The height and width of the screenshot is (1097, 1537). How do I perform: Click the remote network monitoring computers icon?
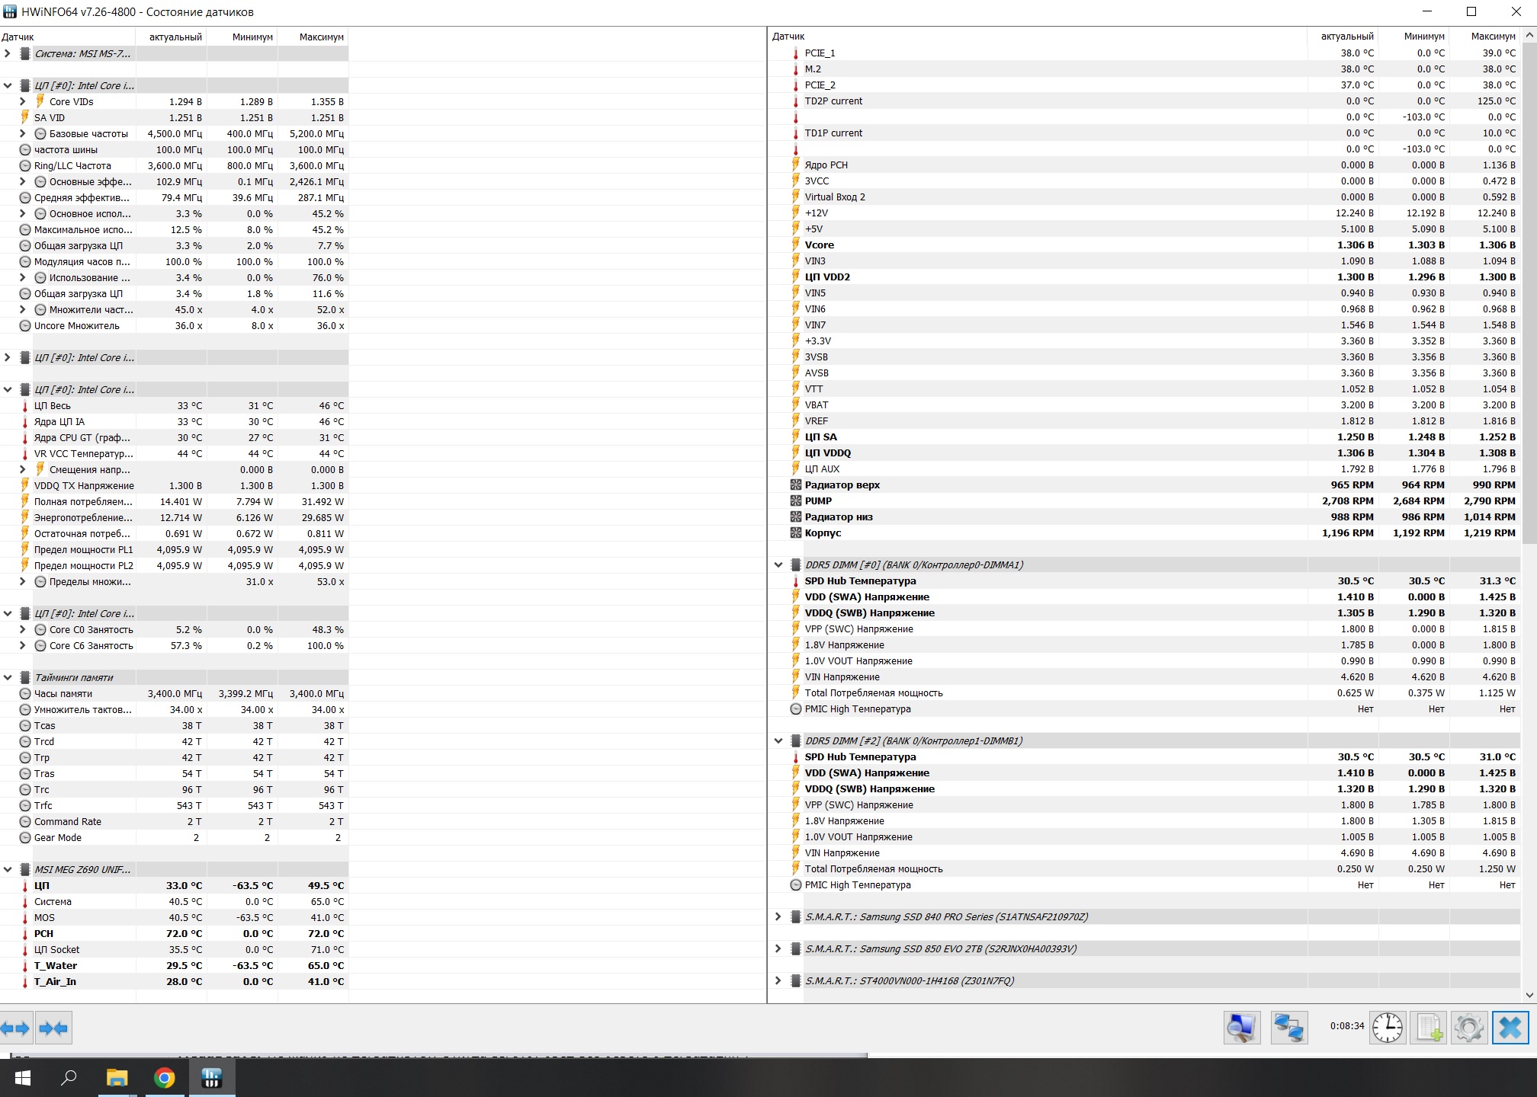[1288, 1028]
